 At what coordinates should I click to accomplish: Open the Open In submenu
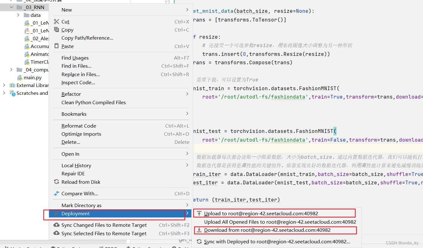(121, 154)
